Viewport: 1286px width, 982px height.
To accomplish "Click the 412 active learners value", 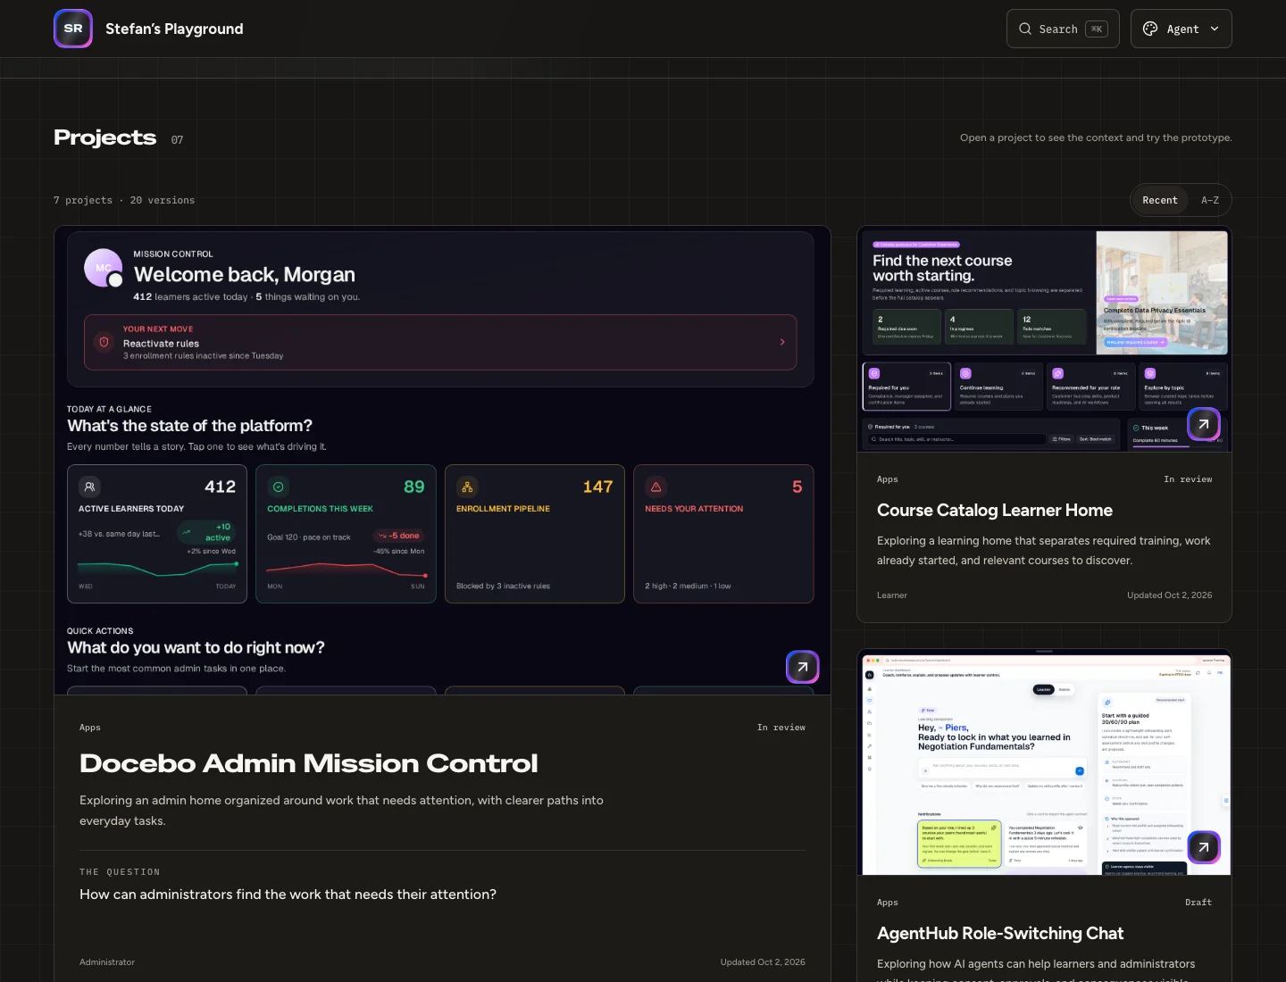I will coord(220,487).
